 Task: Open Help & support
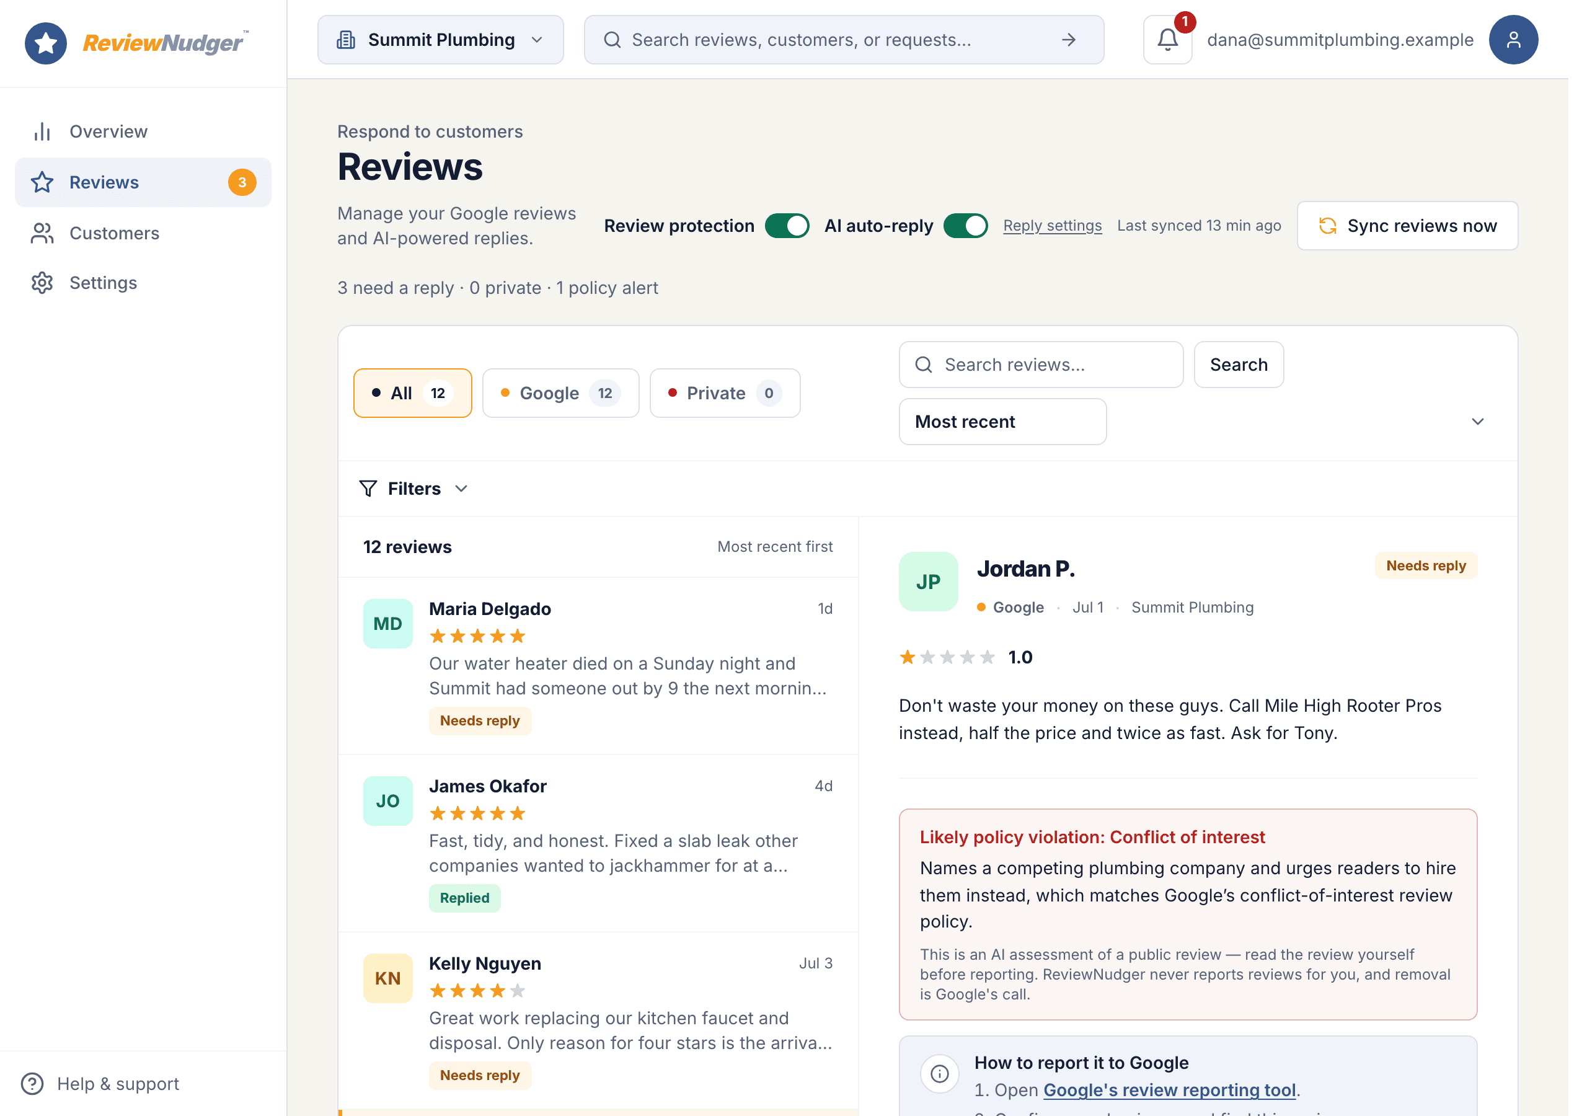coord(101,1084)
